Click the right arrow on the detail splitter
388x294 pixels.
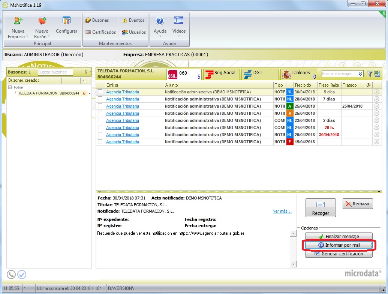[x=379, y=192]
